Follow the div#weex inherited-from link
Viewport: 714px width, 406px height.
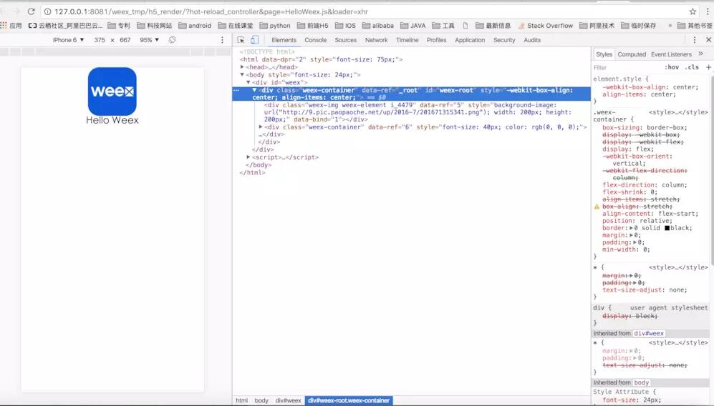(650, 333)
